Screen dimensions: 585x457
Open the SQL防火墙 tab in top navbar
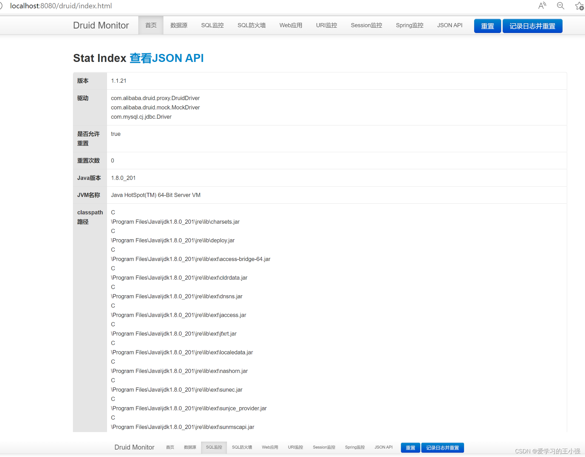pyautogui.click(x=252, y=25)
